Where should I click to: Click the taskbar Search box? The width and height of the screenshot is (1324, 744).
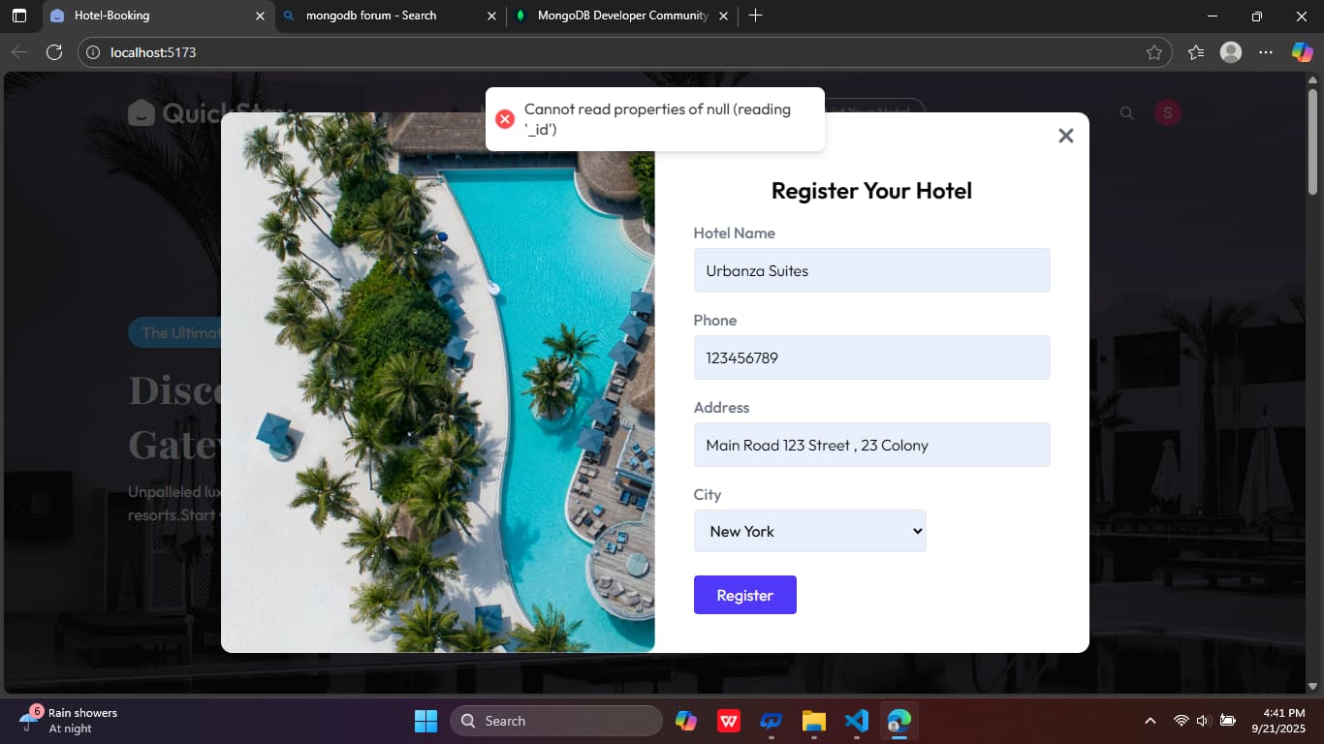556,721
